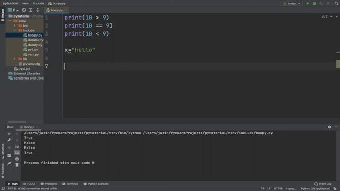This screenshot has width=340, height=191.
Task: Click include in the breadcrumb bar
Action: 39,3
